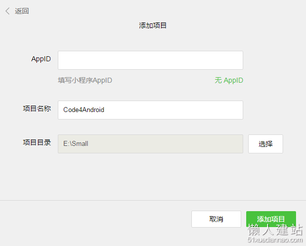The width and height of the screenshot is (306, 246).
Task: Click the 懒人建站 watermark logo
Action: 275,230
